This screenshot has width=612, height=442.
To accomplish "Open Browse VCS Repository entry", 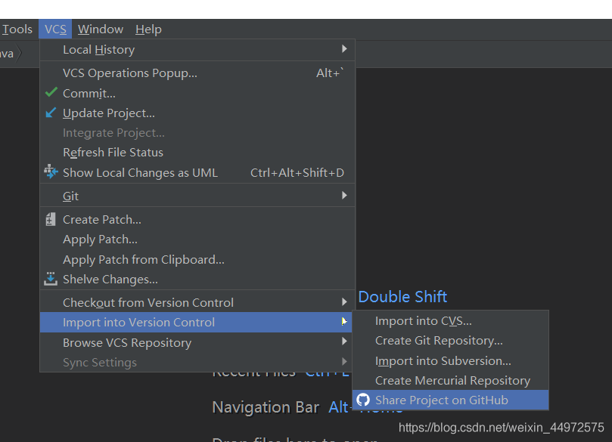I will click(197, 342).
